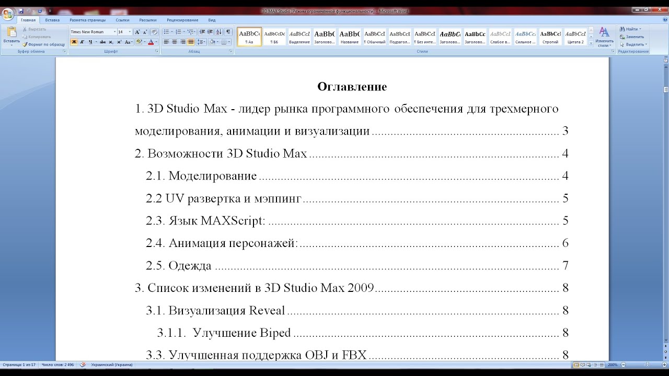669x376 pixels.
Task: Click the red font color button
Action: click(151, 42)
